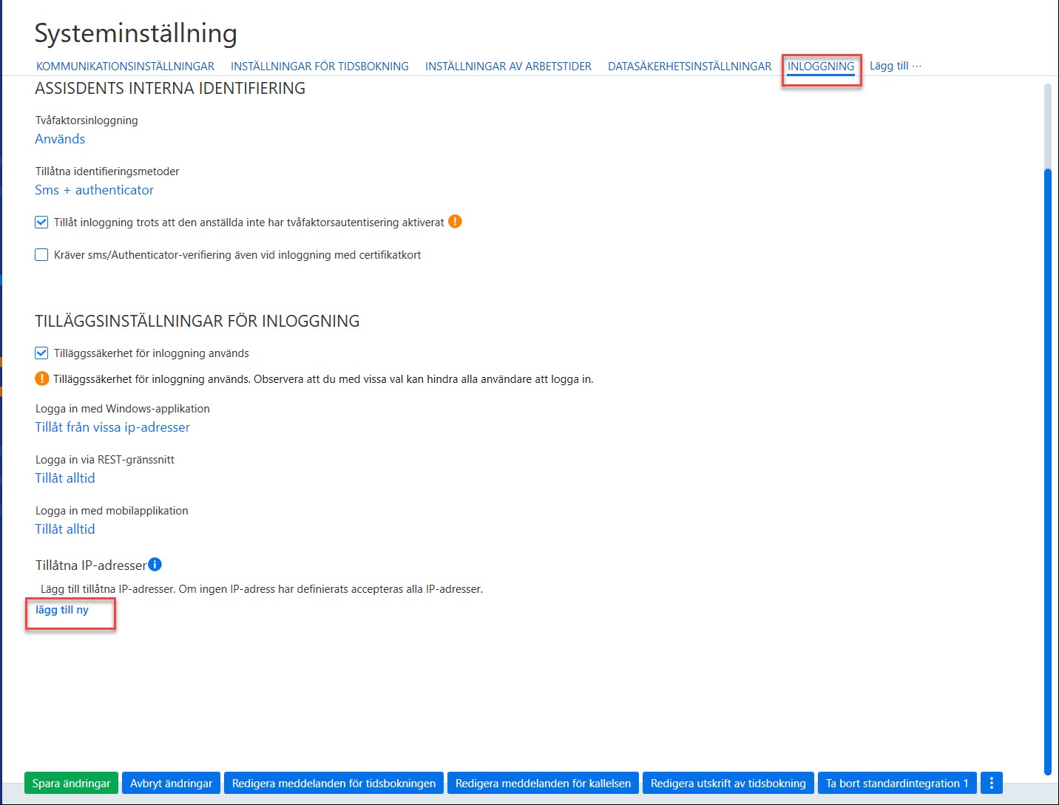
Task: Click the 'lägg till ny' IP address link
Action: [62, 610]
